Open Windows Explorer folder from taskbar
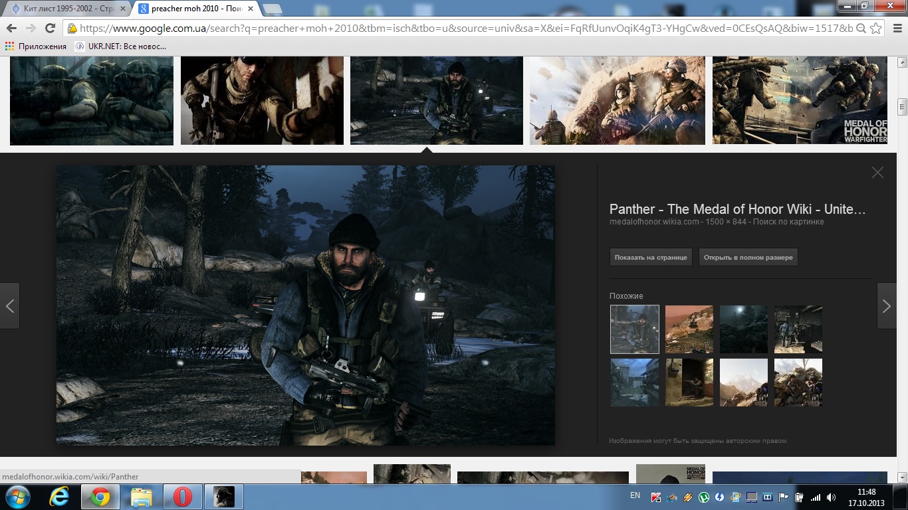Screen dimensions: 908x510 click(x=142, y=497)
